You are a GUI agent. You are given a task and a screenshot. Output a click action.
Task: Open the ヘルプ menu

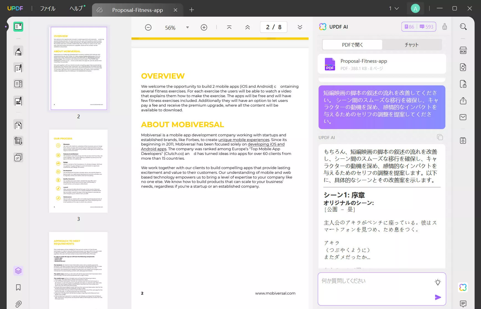pyautogui.click(x=76, y=9)
